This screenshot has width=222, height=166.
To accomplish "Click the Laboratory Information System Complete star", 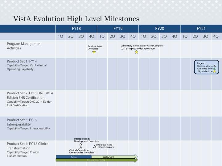I will click(136, 52).
